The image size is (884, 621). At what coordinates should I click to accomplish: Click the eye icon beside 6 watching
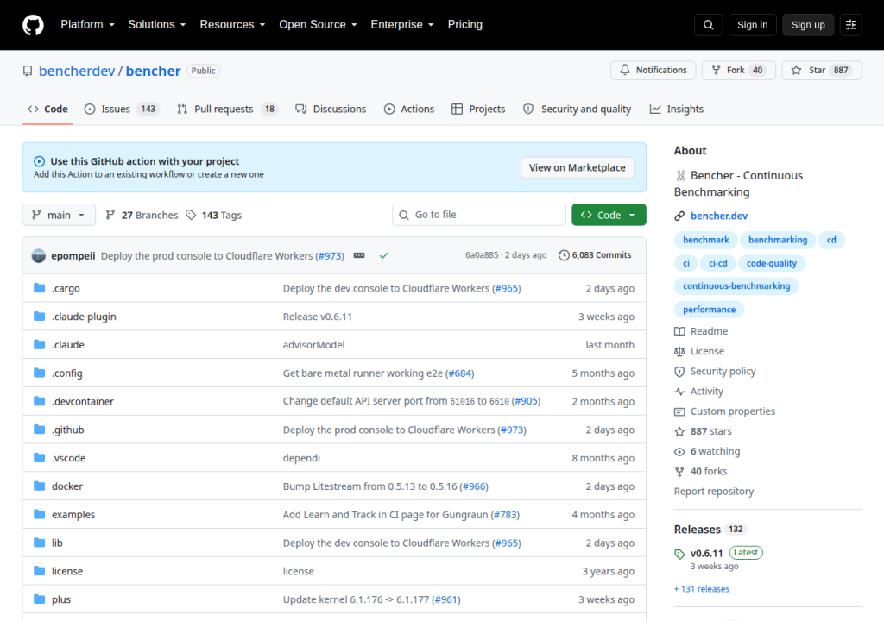pyautogui.click(x=679, y=451)
